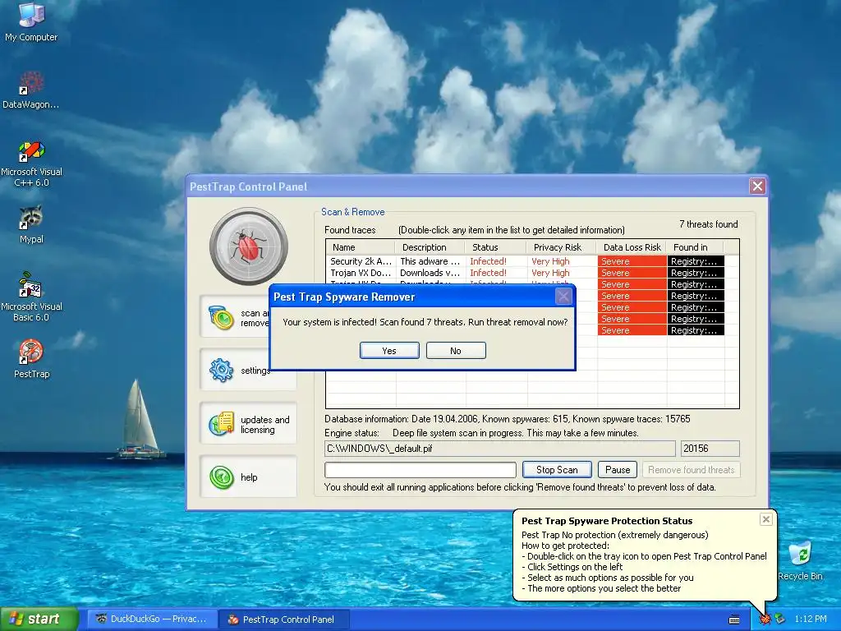The height and width of the screenshot is (631, 841).
Task: Sort by Data Loss Risk column
Action: (x=632, y=246)
